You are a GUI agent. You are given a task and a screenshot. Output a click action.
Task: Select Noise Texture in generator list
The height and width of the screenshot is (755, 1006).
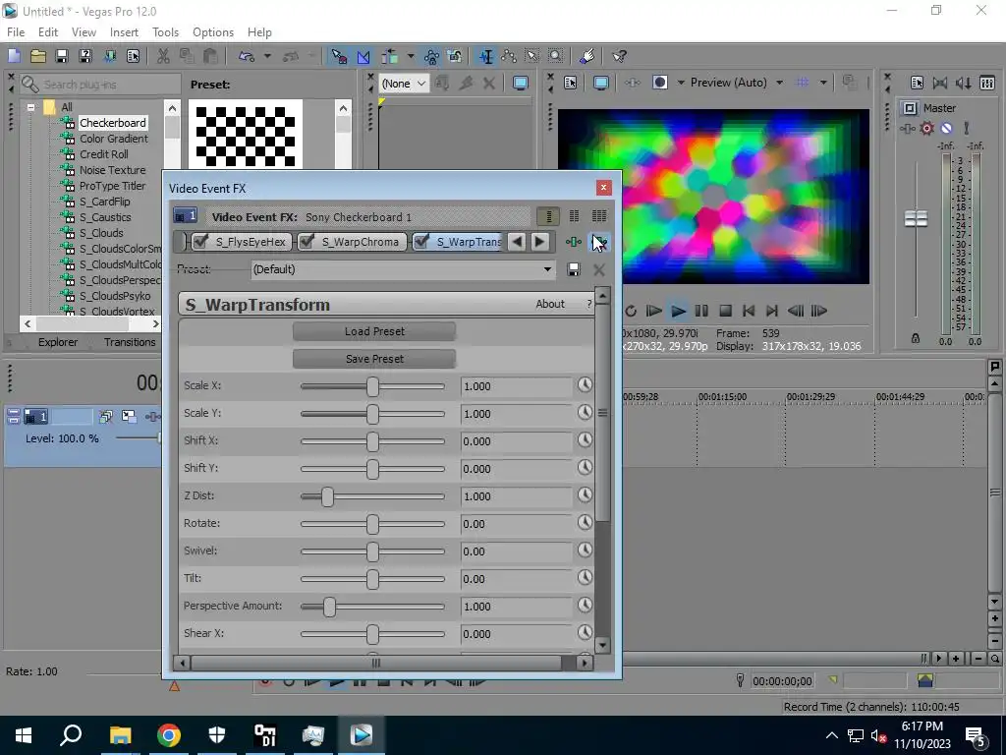click(x=112, y=170)
